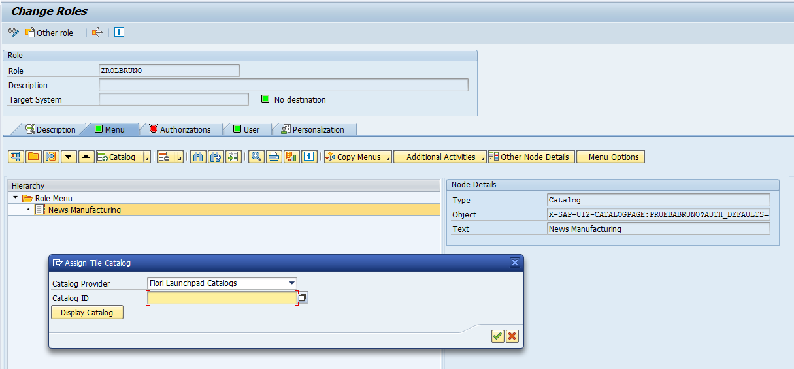This screenshot has height=369, width=794.
Task: Open the Personalization tab
Action: click(313, 129)
